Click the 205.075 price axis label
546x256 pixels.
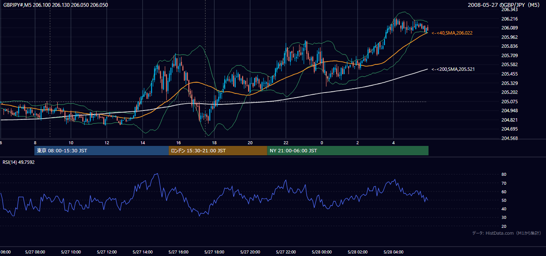click(509, 102)
